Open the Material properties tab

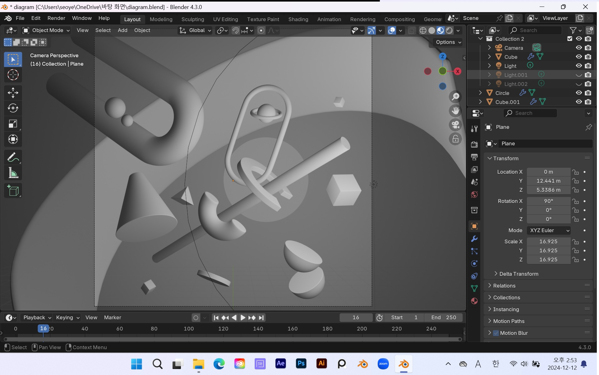click(474, 301)
